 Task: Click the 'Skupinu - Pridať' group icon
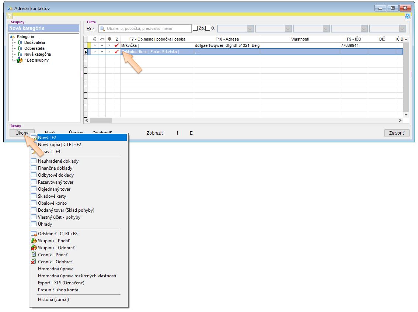pyautogui.click(x=34, y=241)
